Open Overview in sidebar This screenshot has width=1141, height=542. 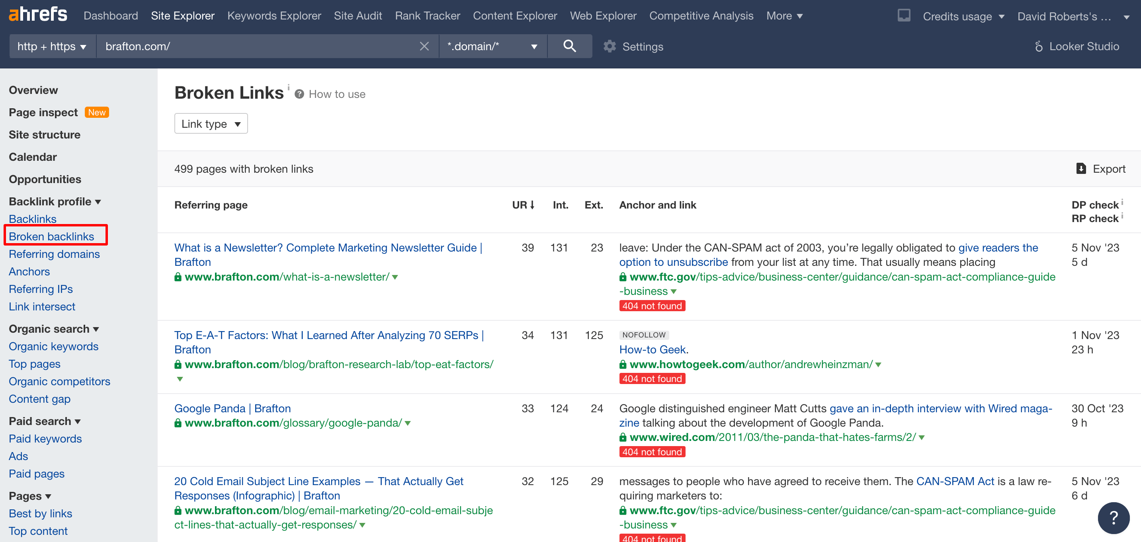coord(33,90)
